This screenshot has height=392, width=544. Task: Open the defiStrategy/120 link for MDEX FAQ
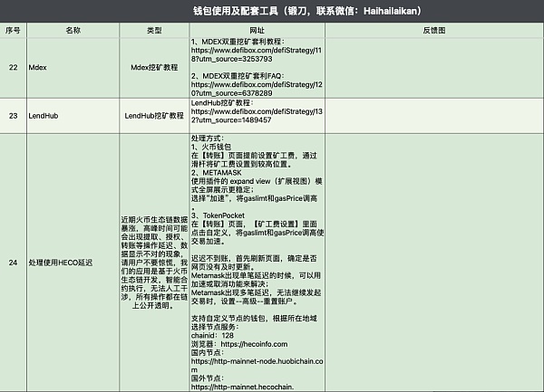(257, 89)
